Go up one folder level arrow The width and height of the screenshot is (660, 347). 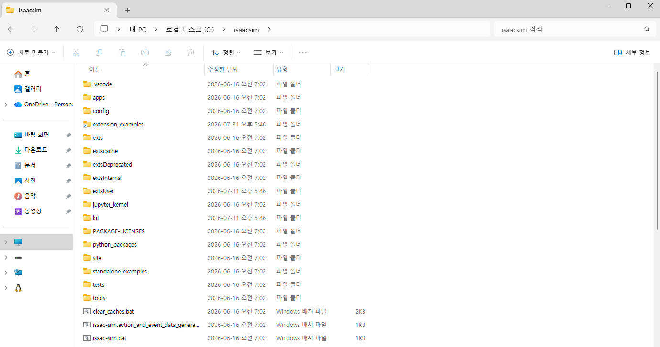57,29
